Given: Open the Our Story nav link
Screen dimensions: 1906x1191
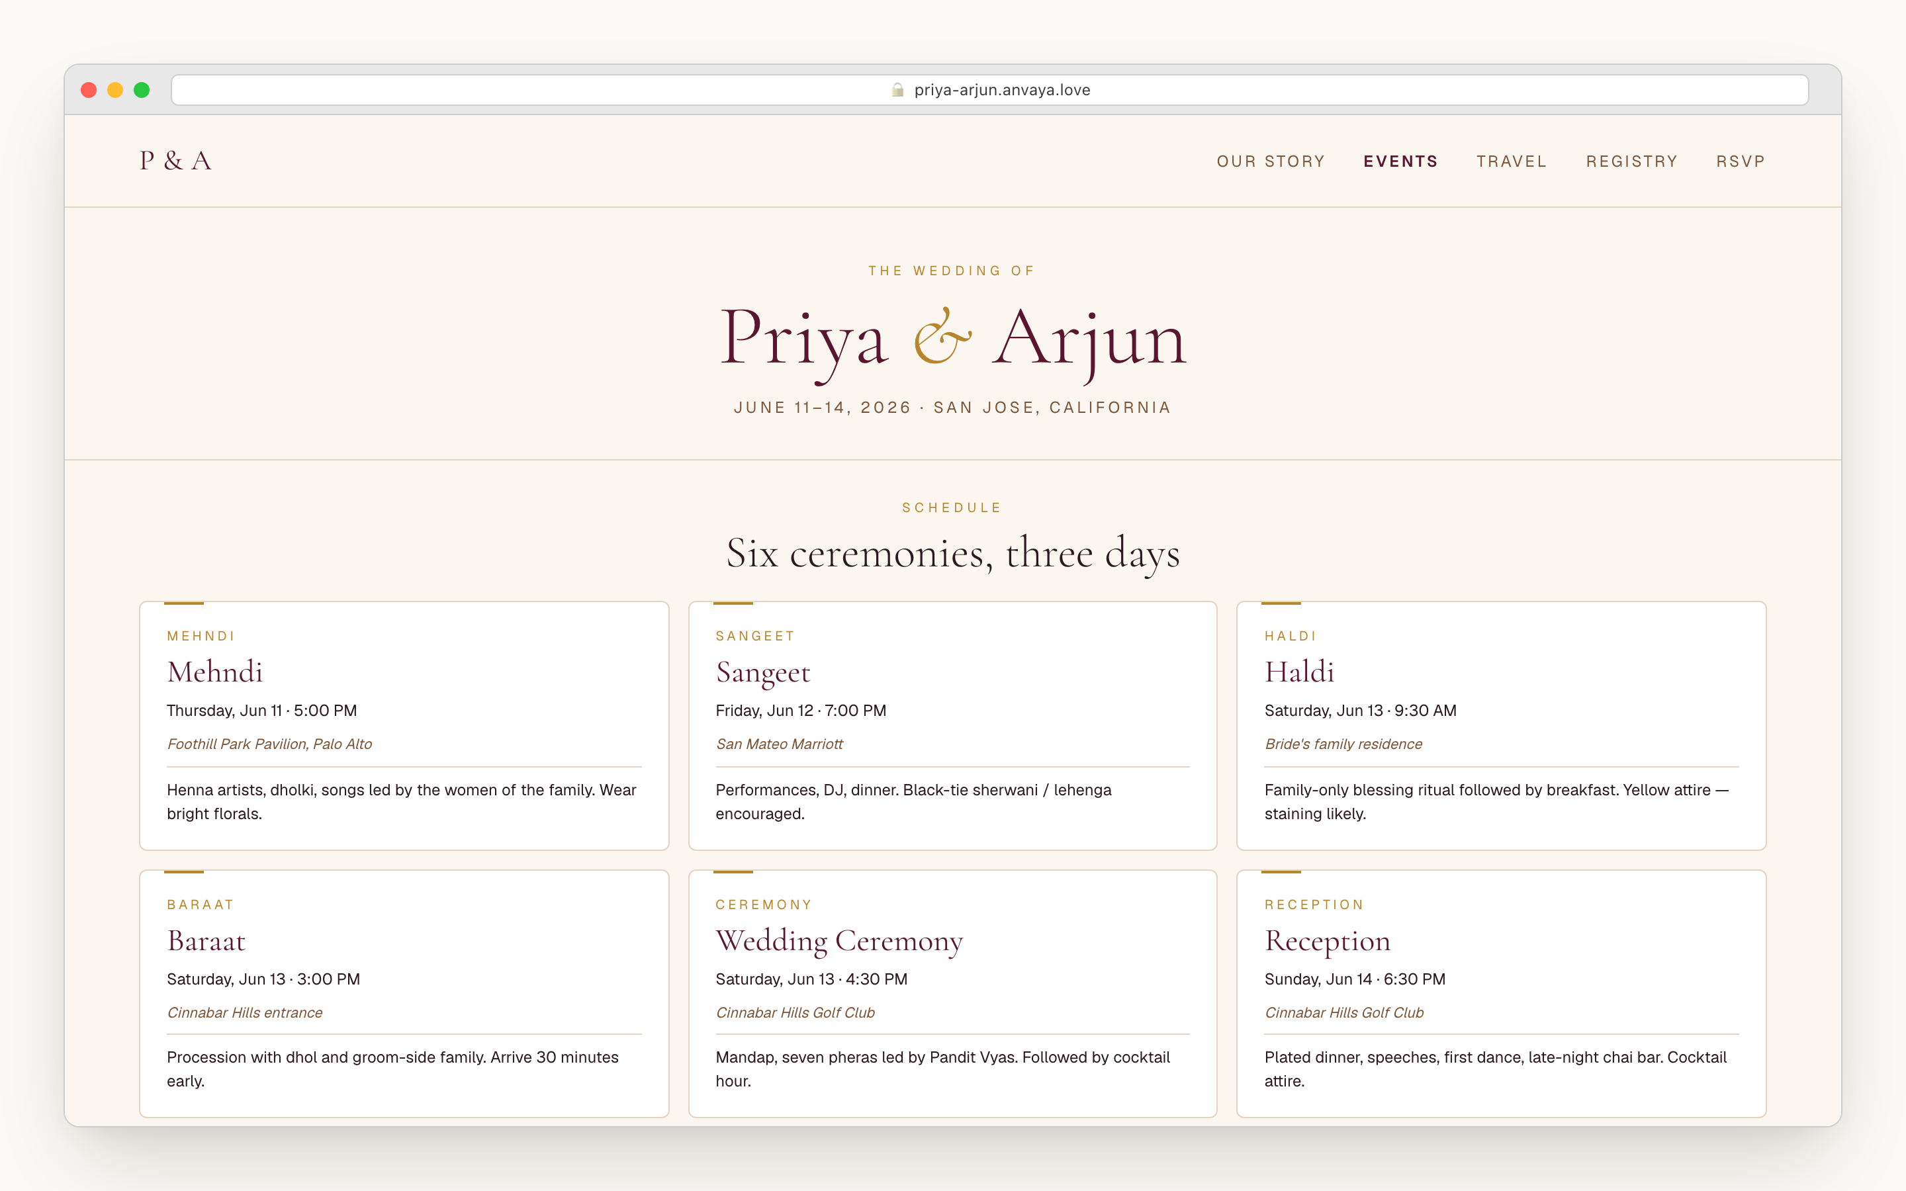Looking at the screenshot, I should pyautogui.click(x=1271, y=161).
